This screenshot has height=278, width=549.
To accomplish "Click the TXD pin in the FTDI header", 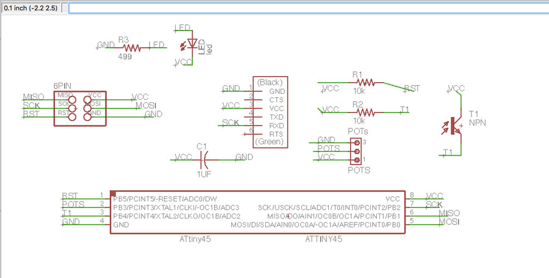I will pyautogui.click(x=276, y=116).
